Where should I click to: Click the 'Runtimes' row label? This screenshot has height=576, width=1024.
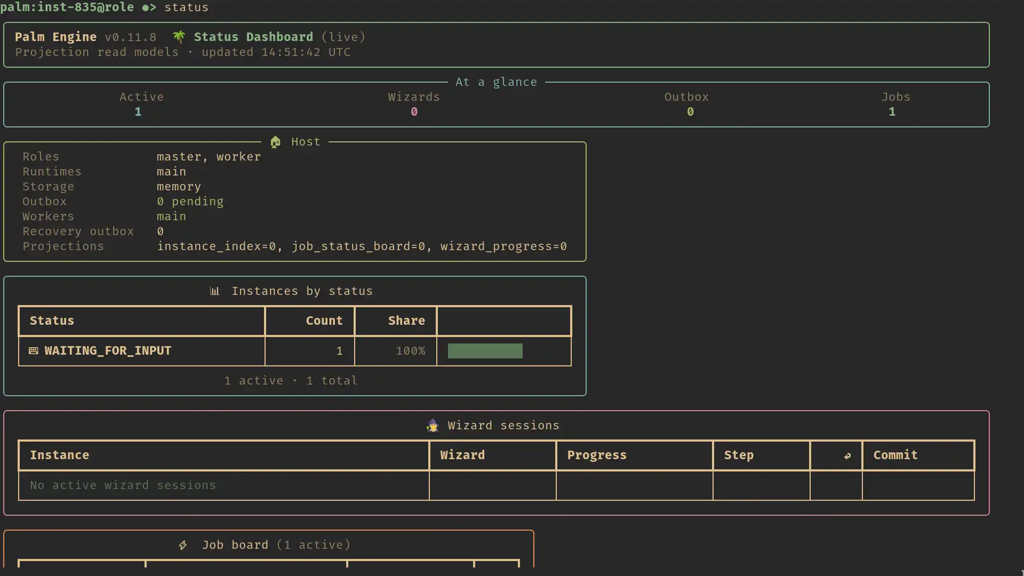click(52, 172)
